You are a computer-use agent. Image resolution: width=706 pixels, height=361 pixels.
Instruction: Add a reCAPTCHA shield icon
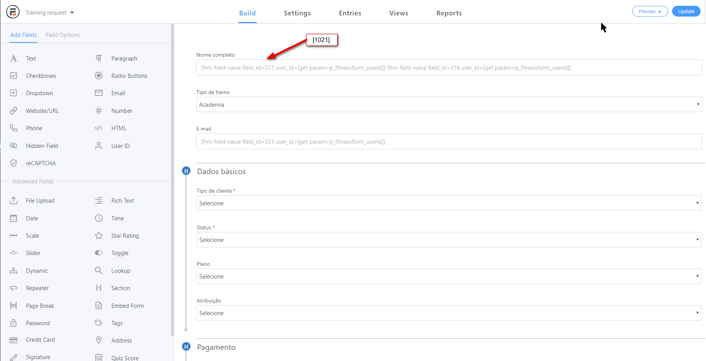(13, 163)
